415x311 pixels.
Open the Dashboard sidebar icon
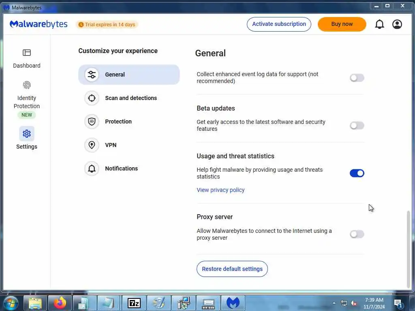[27, 53]
